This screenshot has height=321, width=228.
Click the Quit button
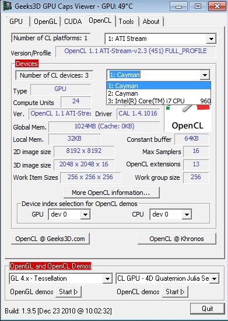pos(208,309)
